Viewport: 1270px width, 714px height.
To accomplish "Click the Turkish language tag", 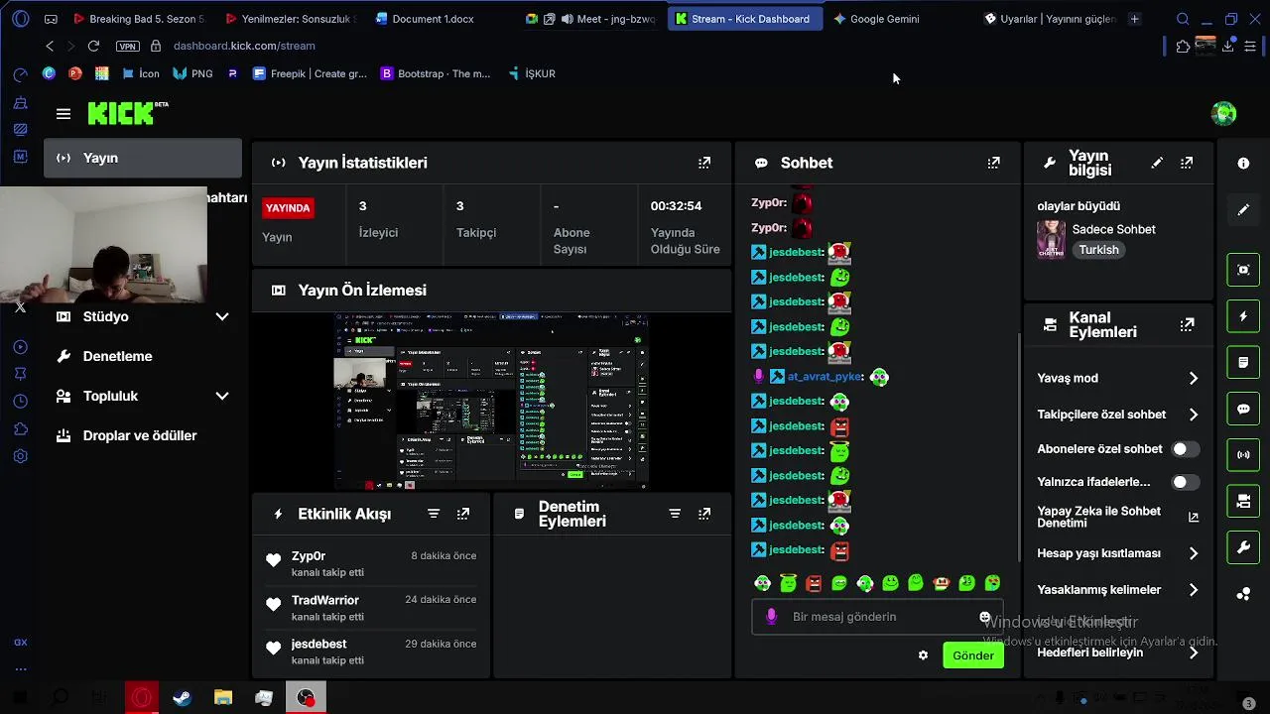I will coord(1098,250).
